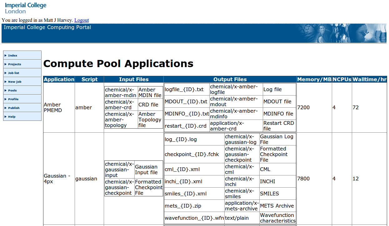The width and height of the screenshot is (389, 226).
Task: Log out via the Logout link
Action: [x=82, y=20]
